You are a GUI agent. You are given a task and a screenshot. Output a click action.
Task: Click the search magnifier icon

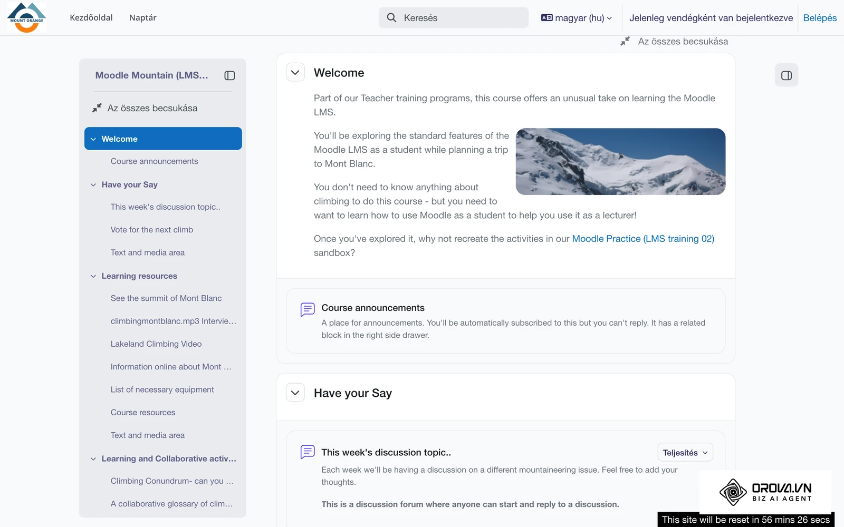click(391, 17)
